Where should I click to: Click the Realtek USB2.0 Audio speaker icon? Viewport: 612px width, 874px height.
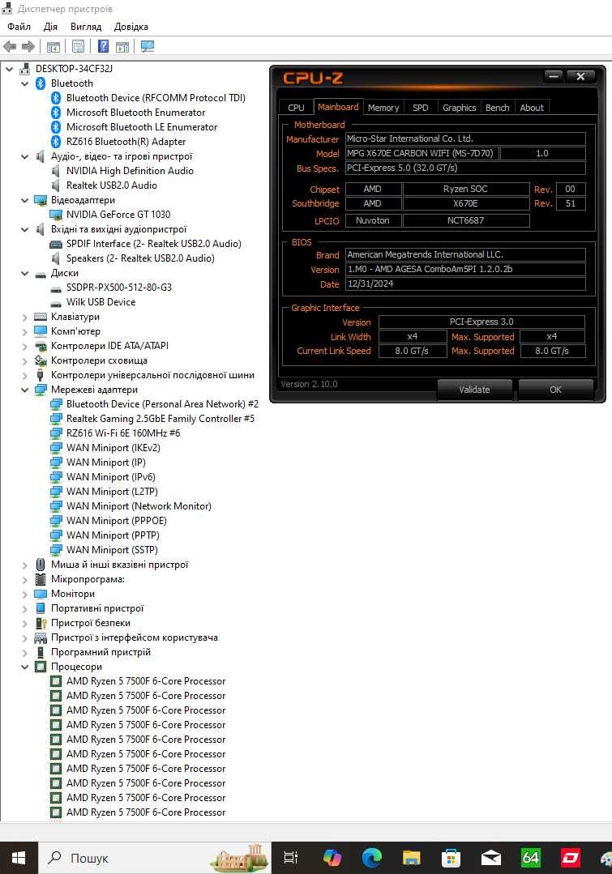pos(55,185)
